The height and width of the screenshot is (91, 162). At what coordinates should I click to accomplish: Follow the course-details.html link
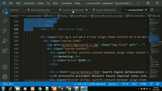(85, 72)
